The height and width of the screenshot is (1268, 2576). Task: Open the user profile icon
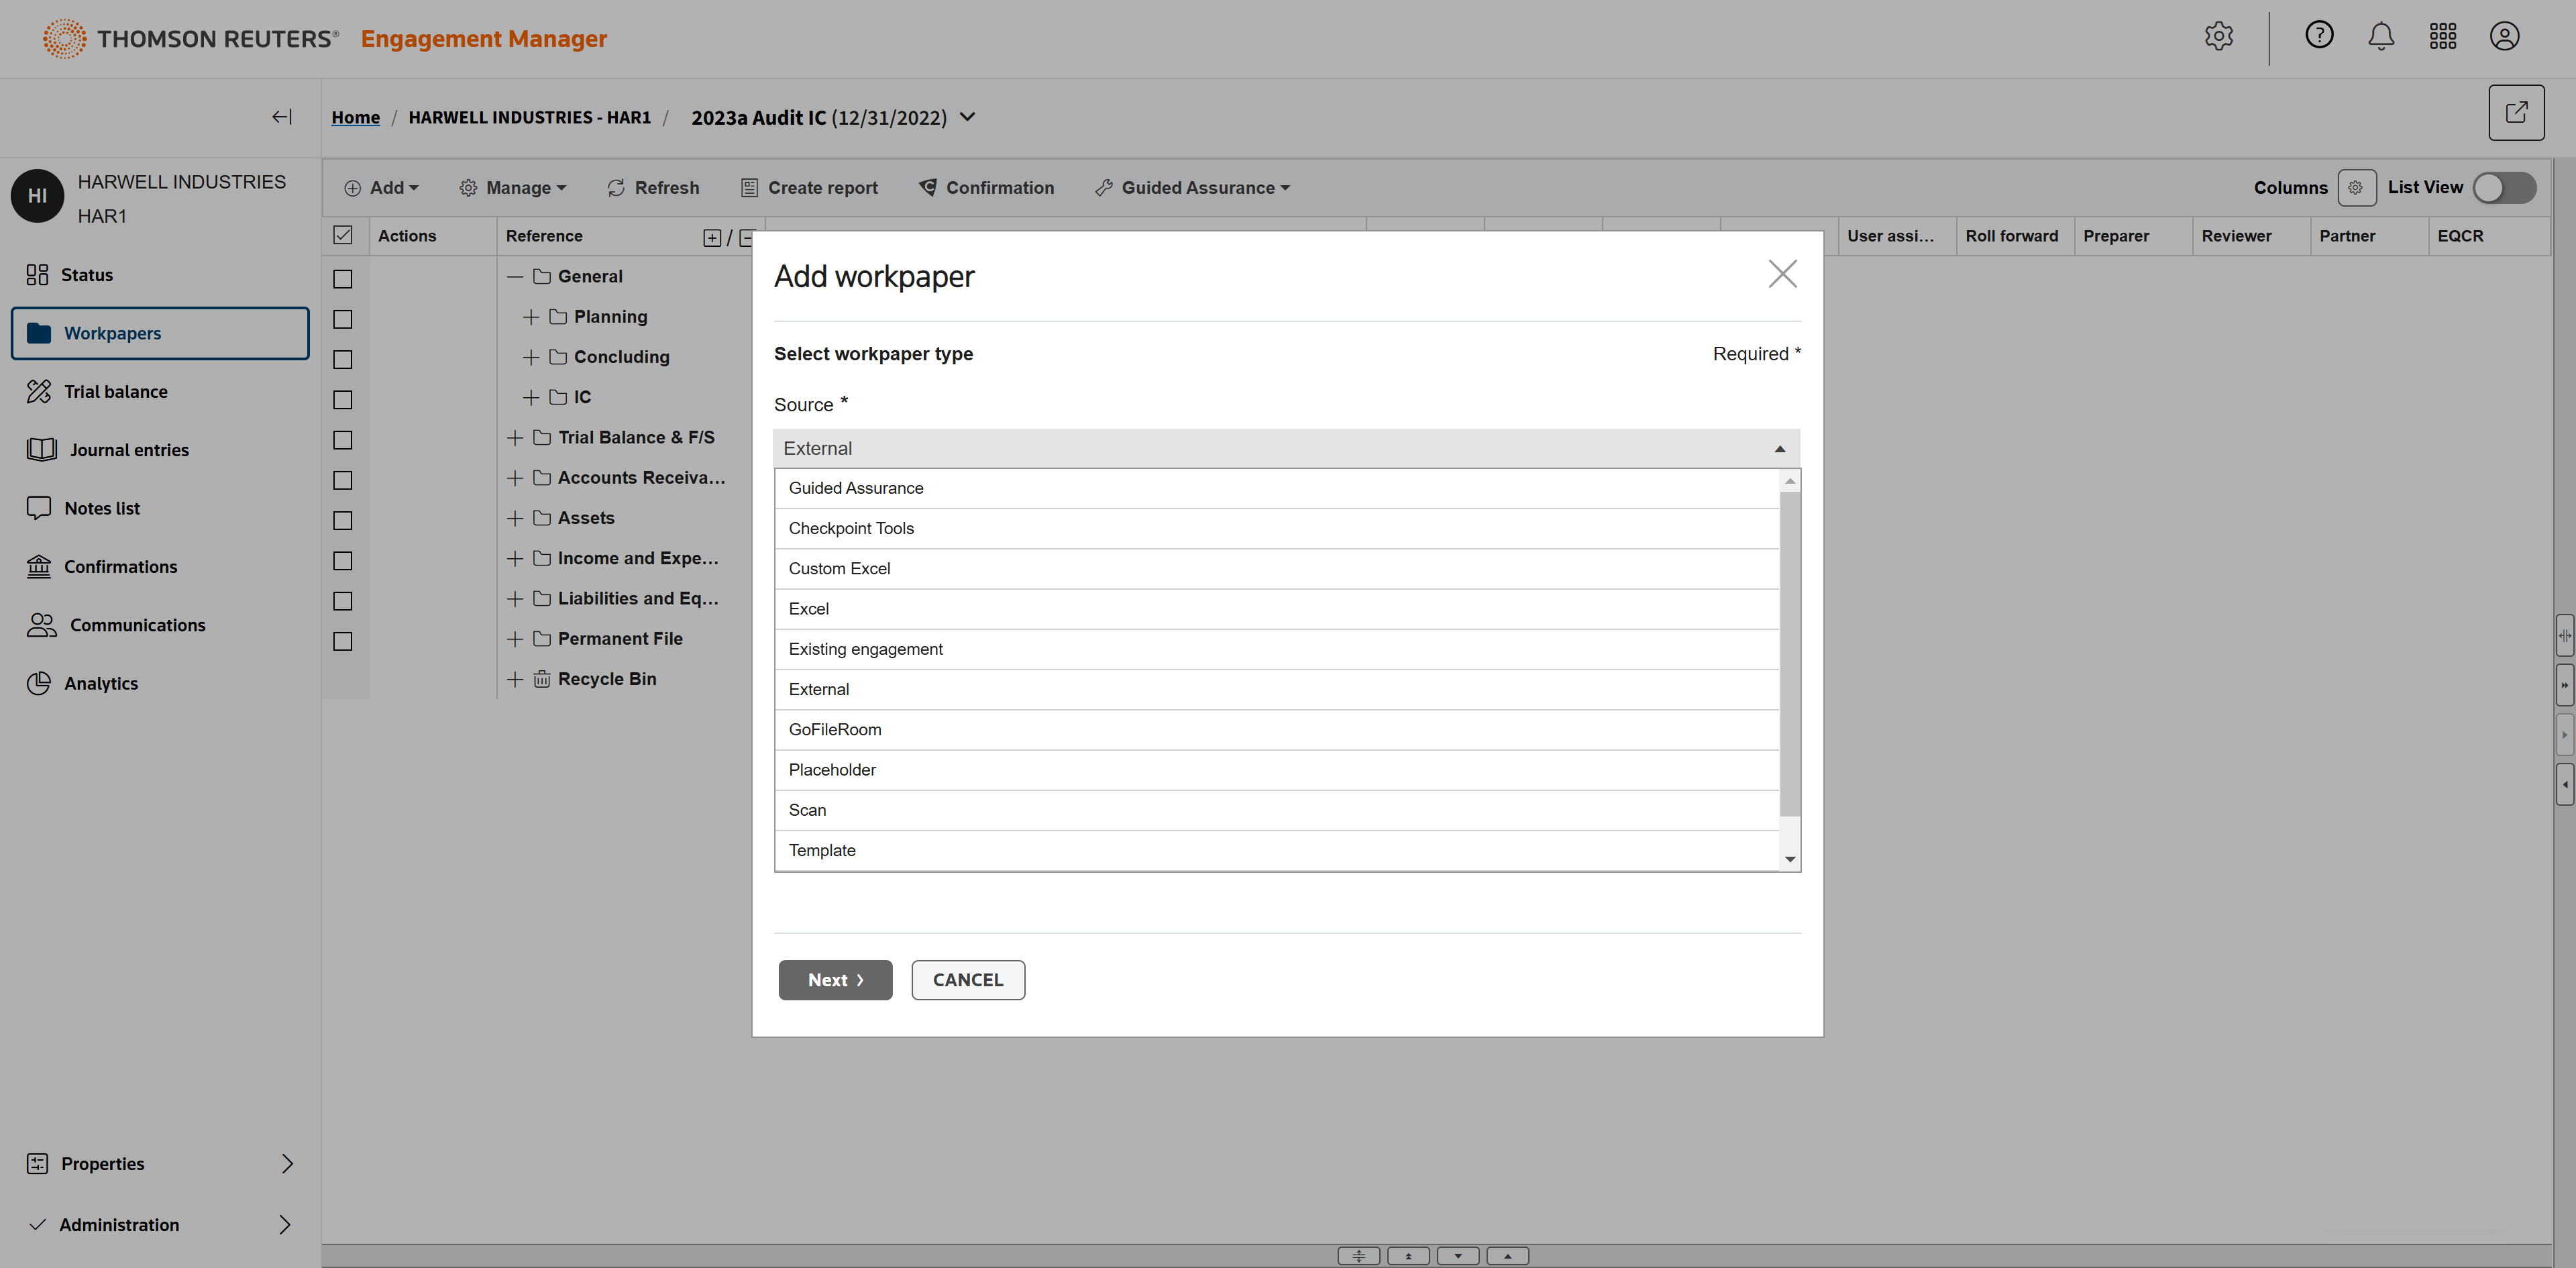coord(2504,37)
